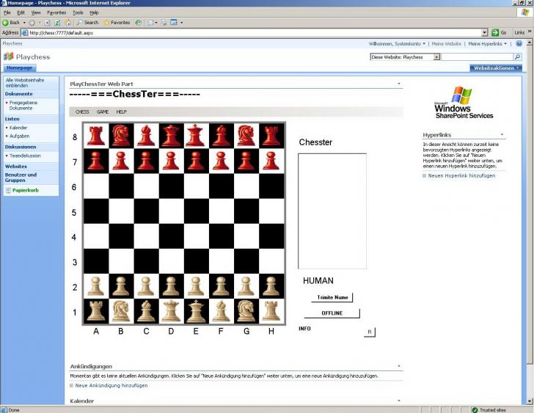Open the Meine Hyperlinks dropdown
The height and width of the screenshot is (413, 534).
coord(487,44)
